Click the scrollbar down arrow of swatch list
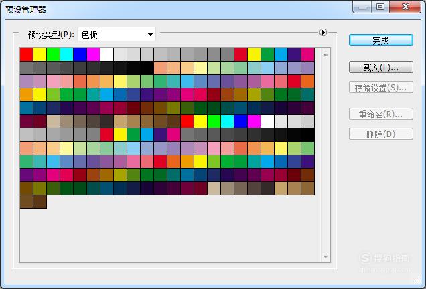The height and width of the screenshot is (289, 426). [326, 256]
